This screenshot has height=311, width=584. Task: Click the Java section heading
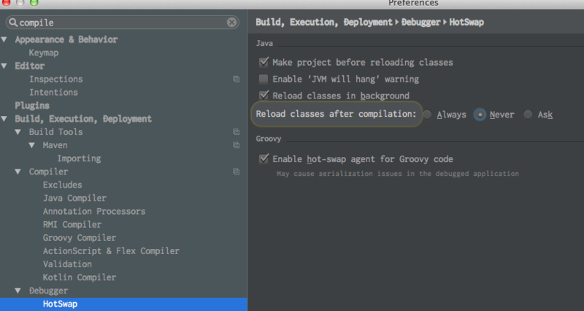264,43
